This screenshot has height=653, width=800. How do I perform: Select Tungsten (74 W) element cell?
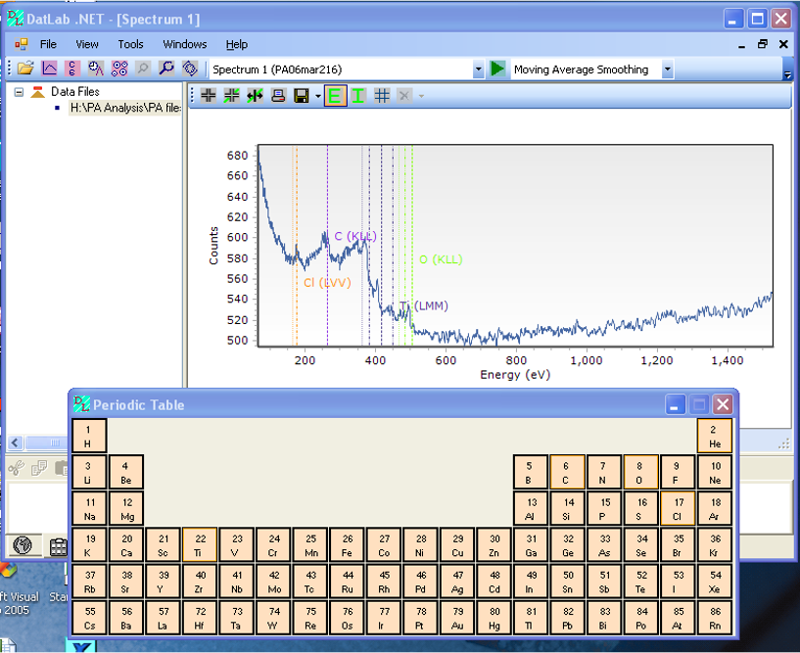[273, 618]
